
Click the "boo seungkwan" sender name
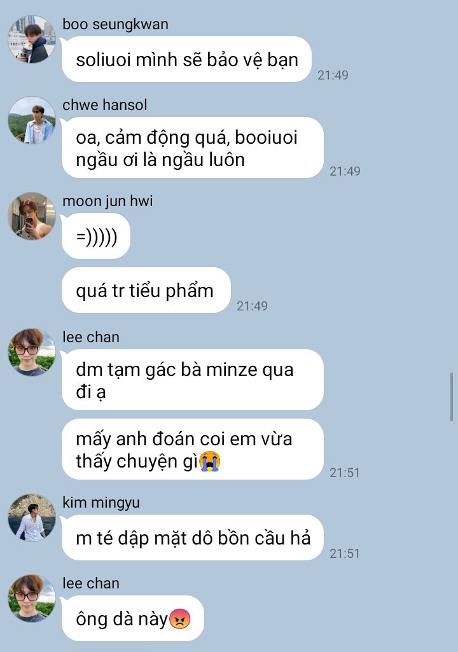[115, 24]
